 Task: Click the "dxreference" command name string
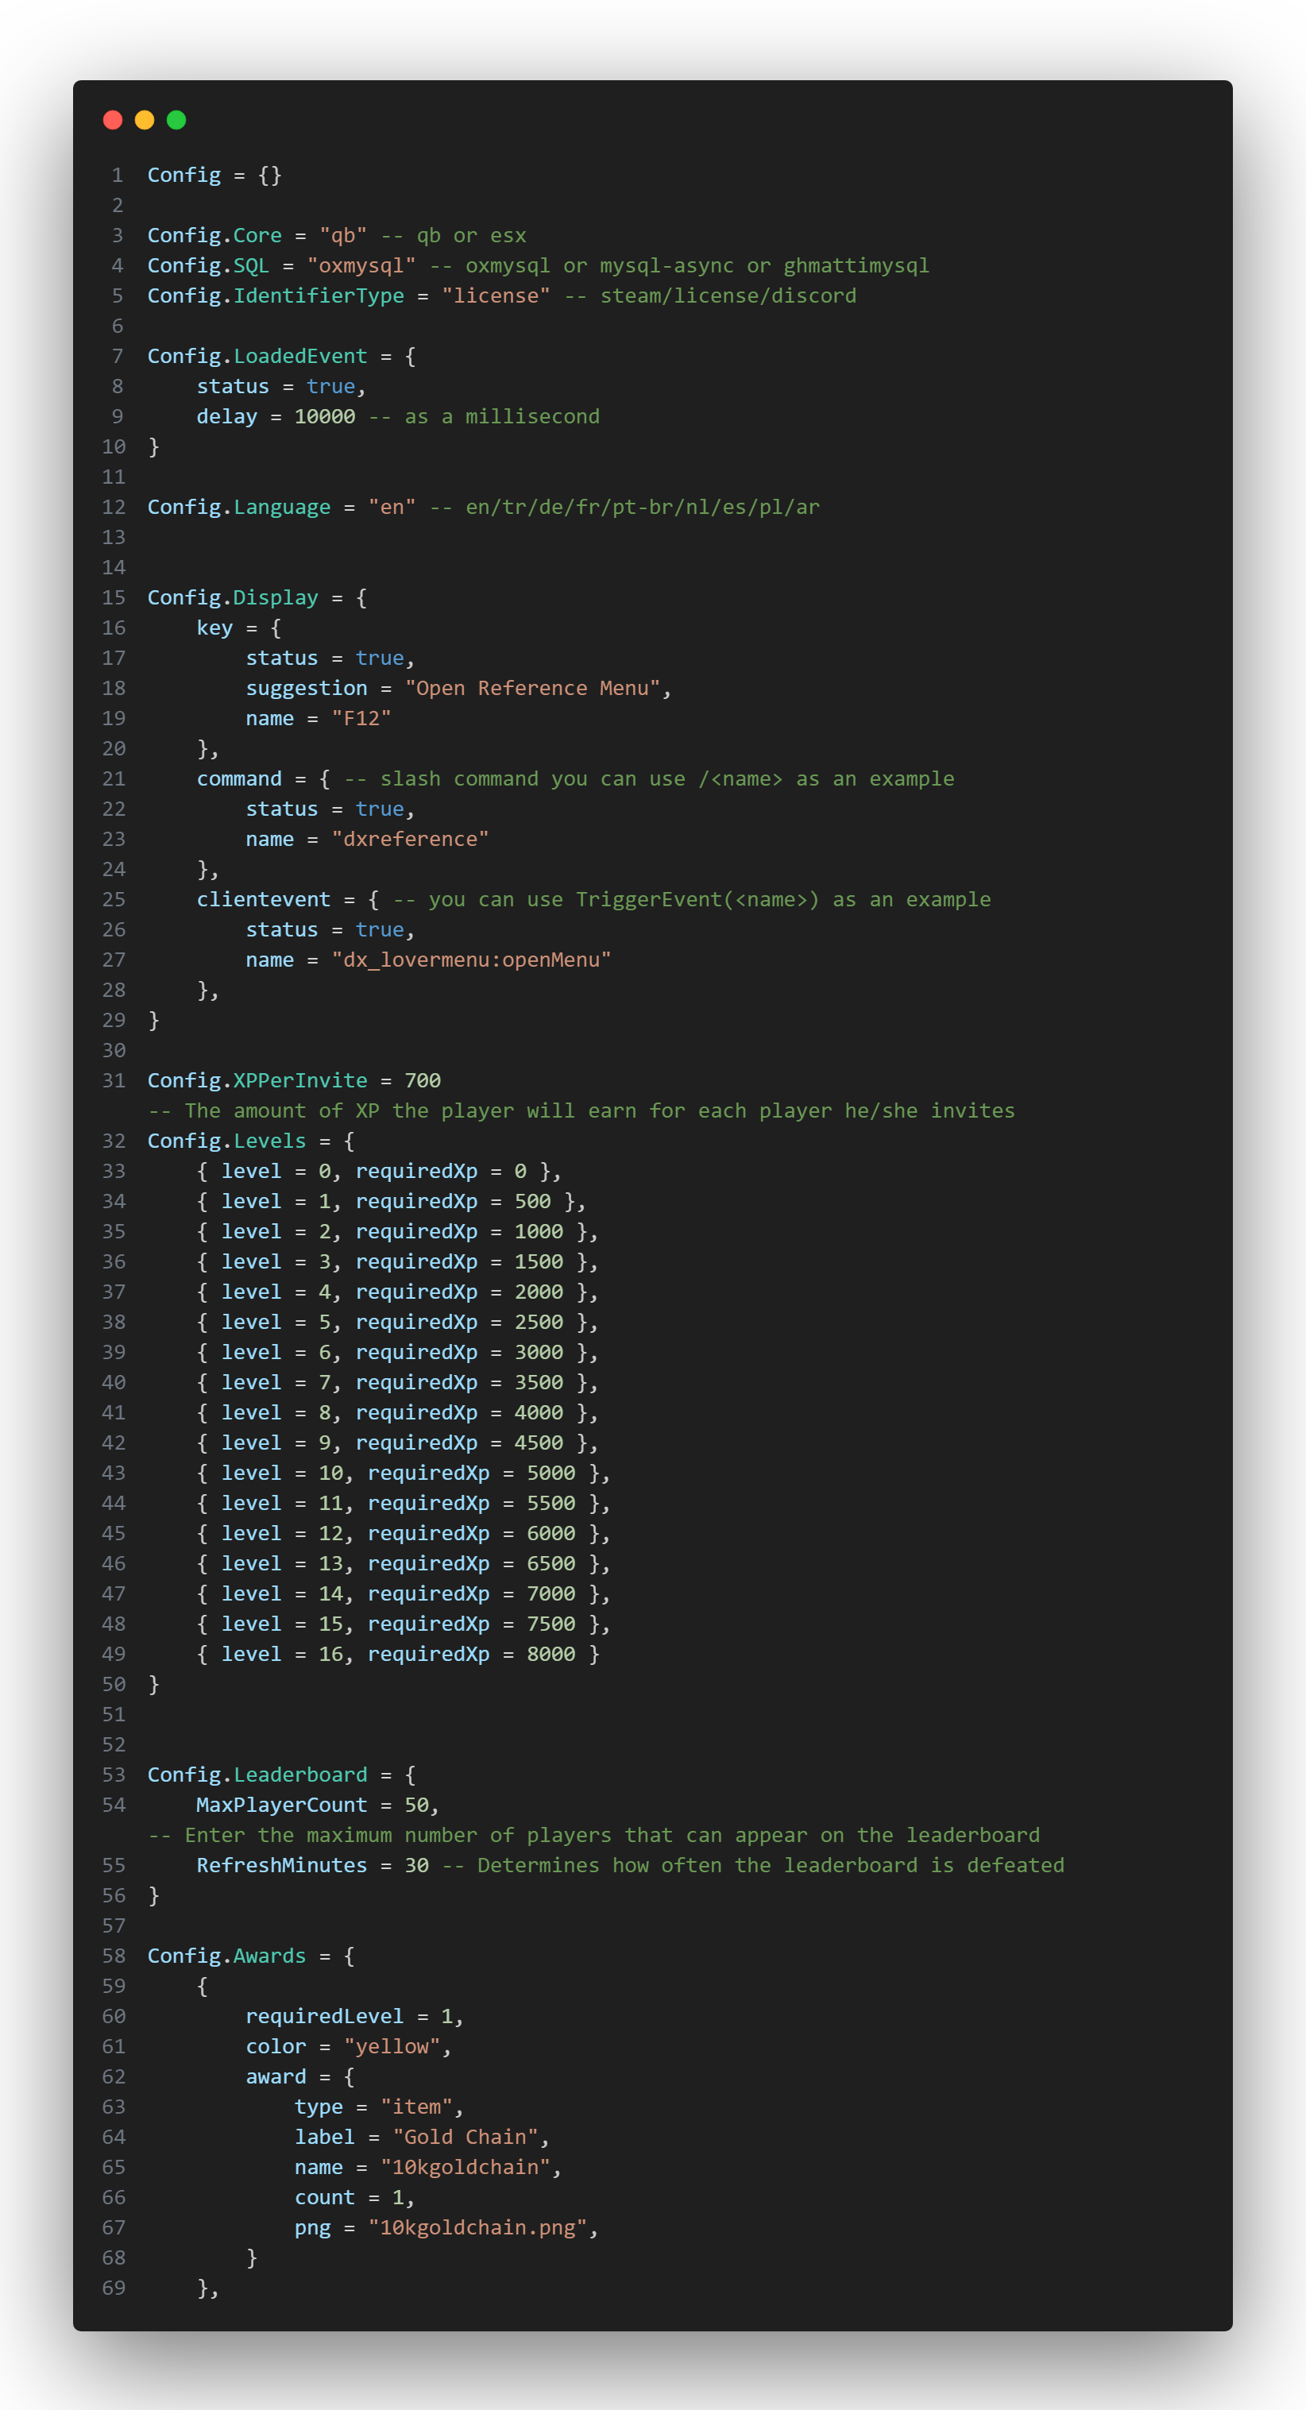[410, 839]
